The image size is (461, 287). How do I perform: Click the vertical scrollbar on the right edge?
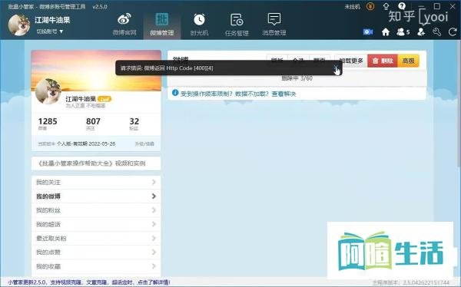(459, 103)
